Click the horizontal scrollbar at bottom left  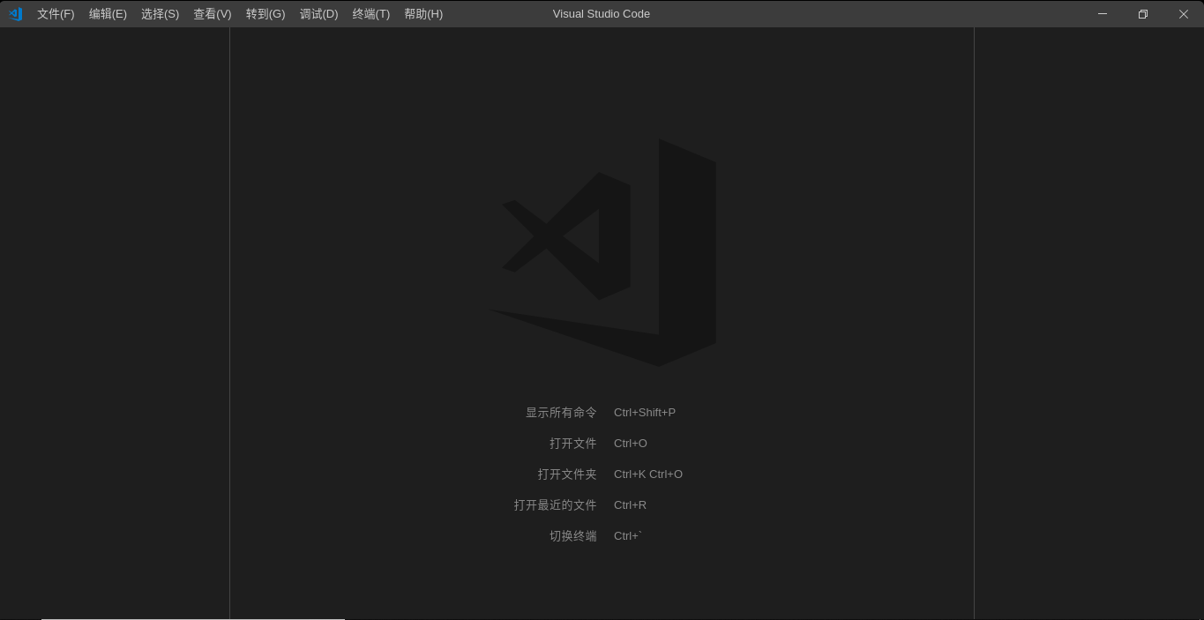(x=191, y=618)
